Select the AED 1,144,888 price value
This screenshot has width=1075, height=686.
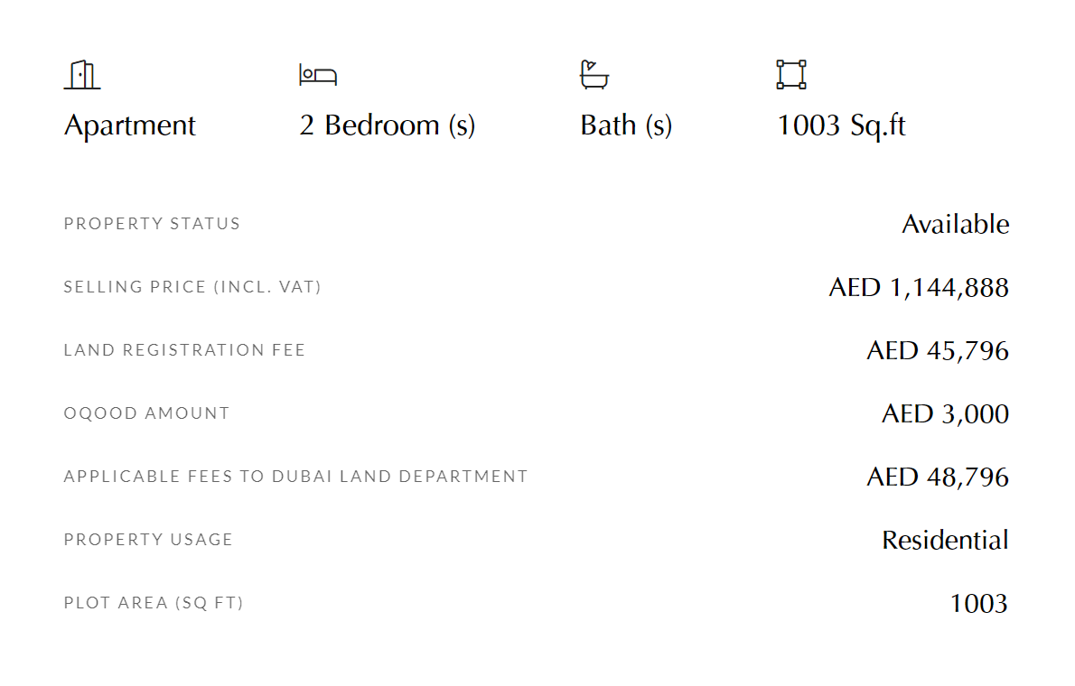919,288
